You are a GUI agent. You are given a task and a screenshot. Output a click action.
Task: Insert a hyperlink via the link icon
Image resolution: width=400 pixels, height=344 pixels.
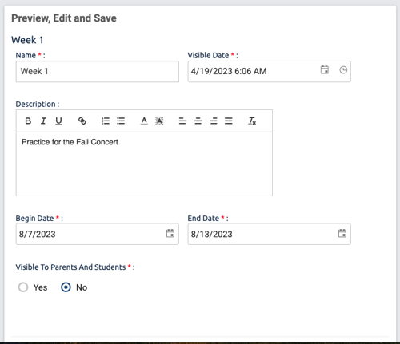tap(82, 121)
